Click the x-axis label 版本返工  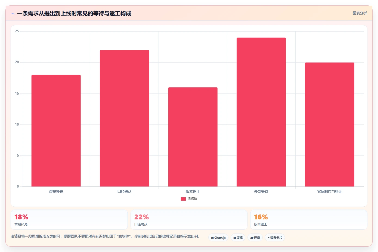[193, 191]
